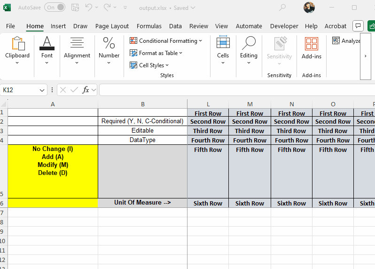Expand the function dropdown beside fx

click(94, 90)
